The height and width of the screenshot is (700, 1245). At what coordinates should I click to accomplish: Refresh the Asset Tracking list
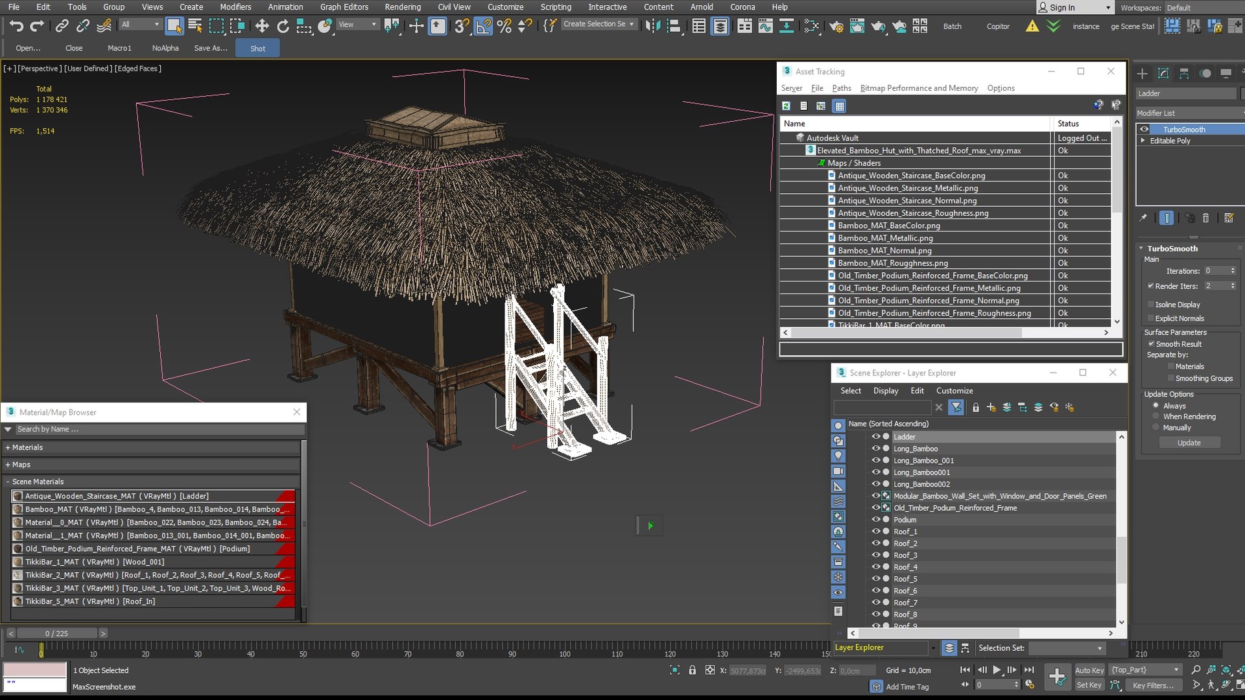tap(786, 106)
